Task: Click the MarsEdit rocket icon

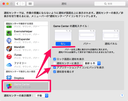Action: point(9,49)
